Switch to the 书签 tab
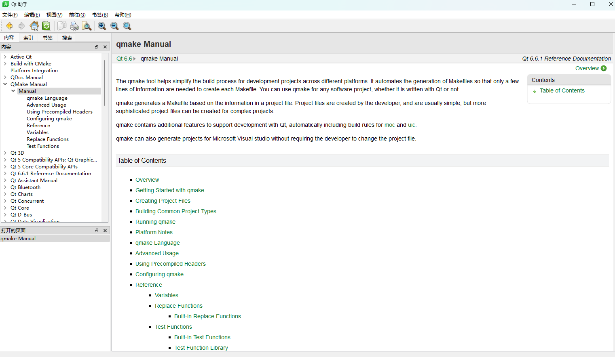 pos(48,38)
